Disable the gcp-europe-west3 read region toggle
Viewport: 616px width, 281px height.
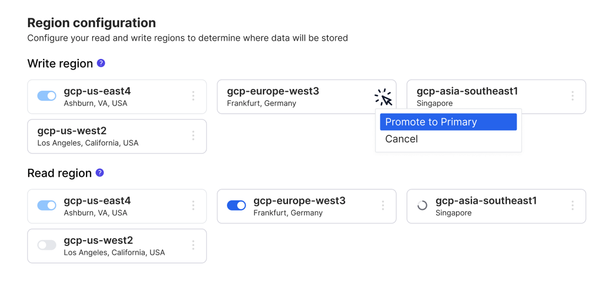click(x=236, y=205)
